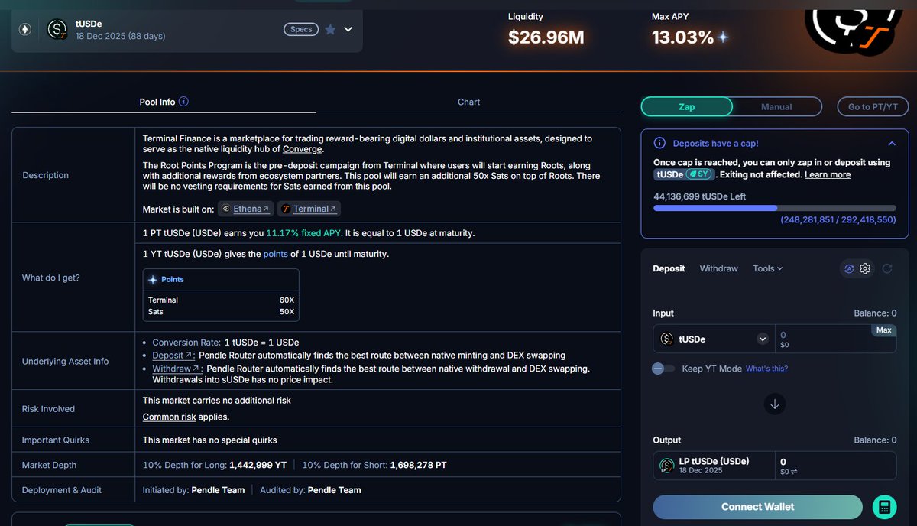Click the Ethereum network icon
This screenshot has height=526, width=917.
[x=26, y=30]
